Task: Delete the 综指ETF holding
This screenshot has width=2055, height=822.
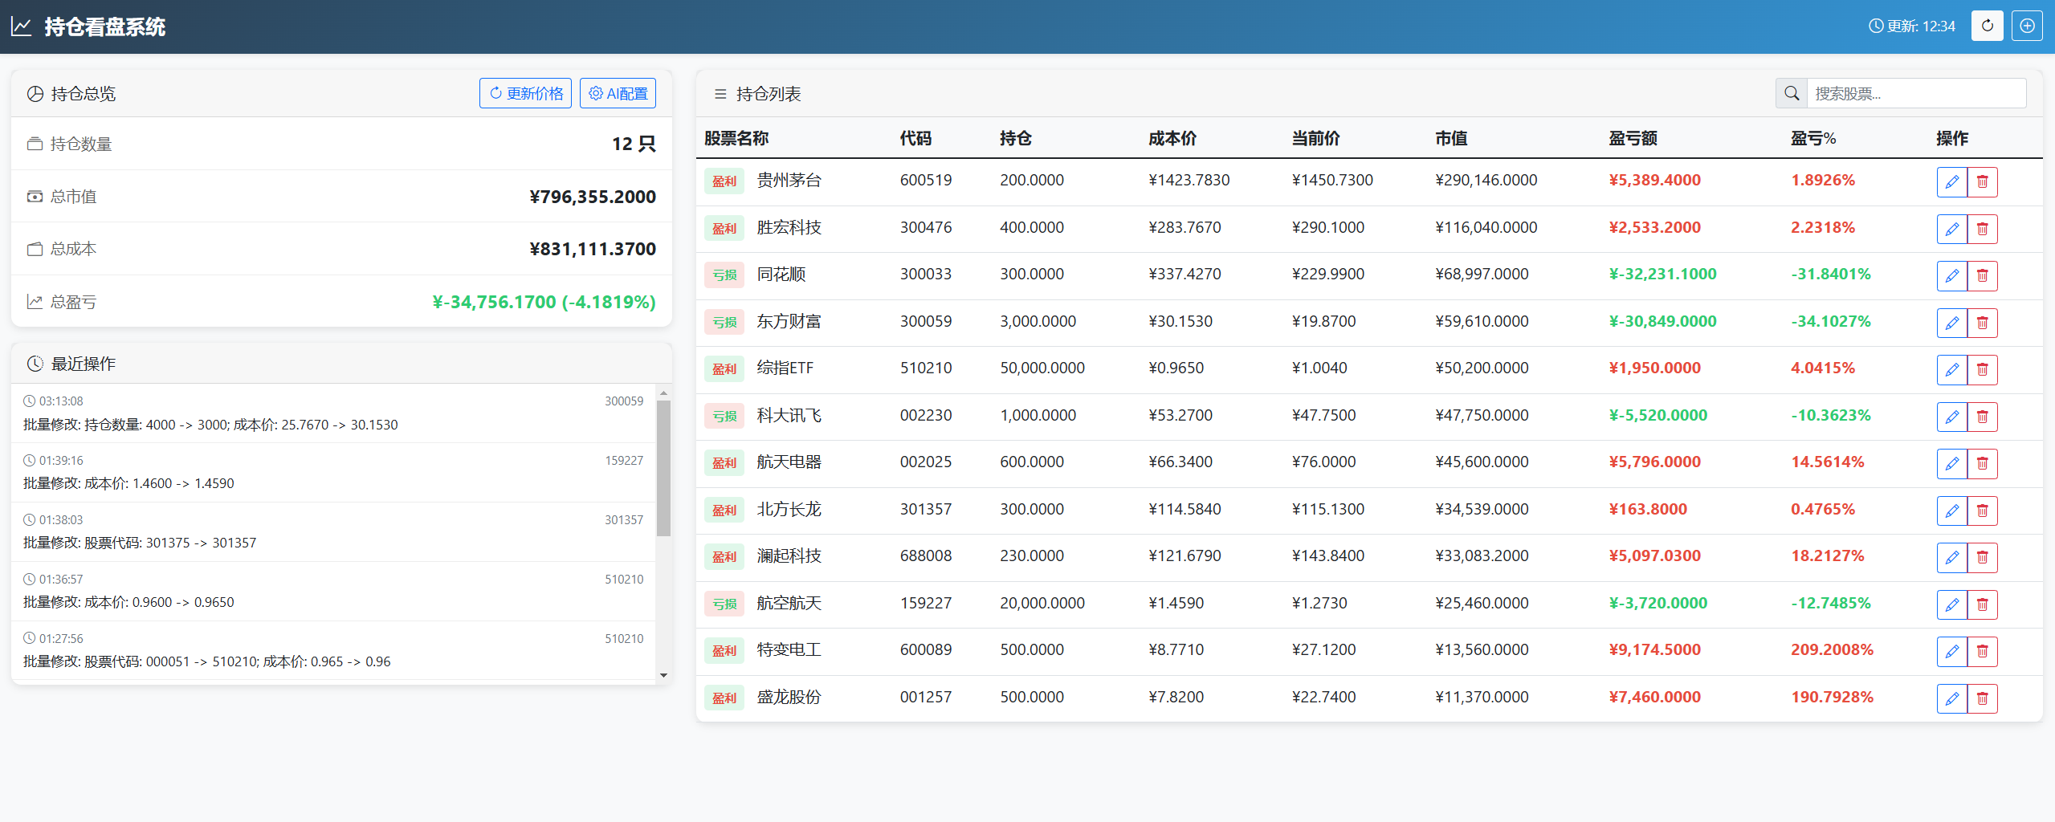Action: (x=1983, y=369)
